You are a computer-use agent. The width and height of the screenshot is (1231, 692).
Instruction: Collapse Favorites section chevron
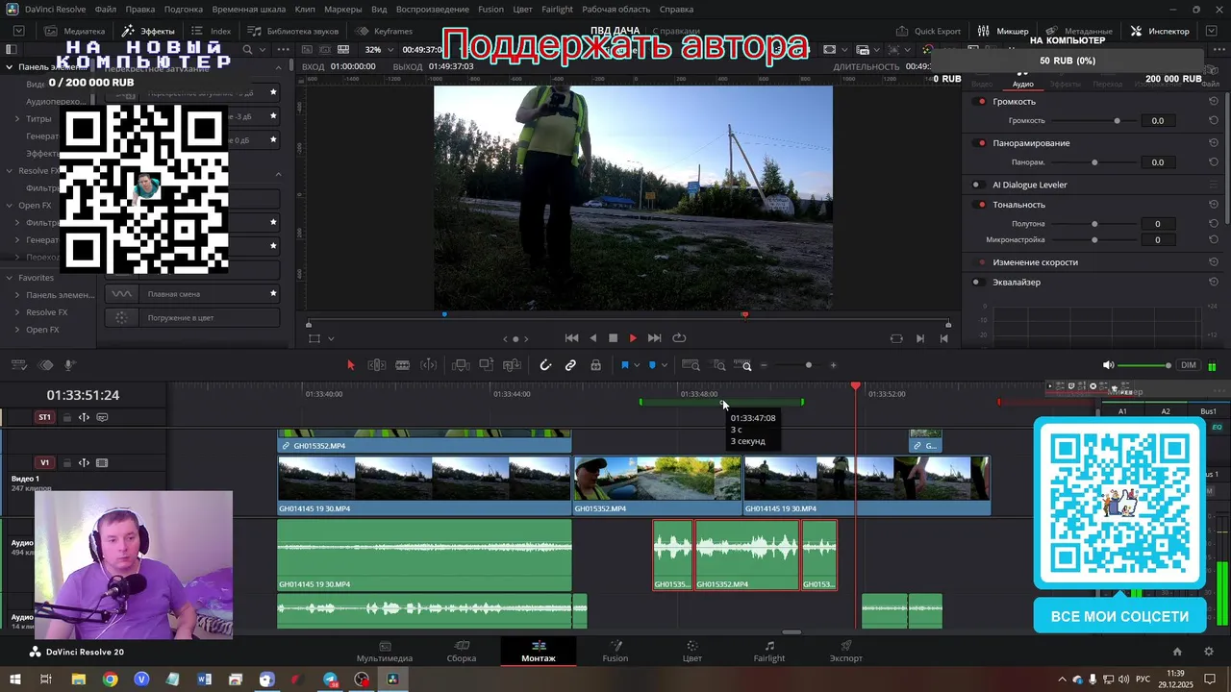pyautogui.click(x=10, y=278)
